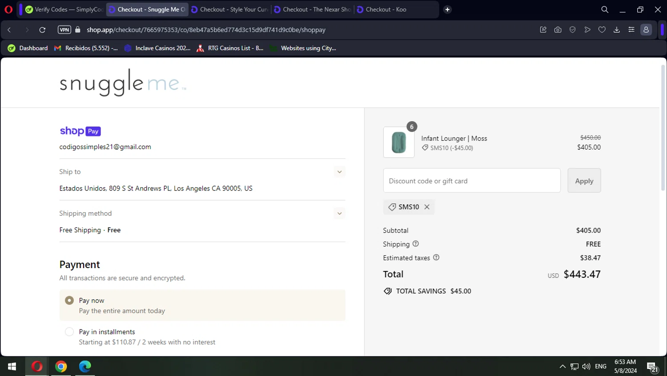This screenshot has width=667, height=376.
Task: Select the Pay now radio option
Action: point(69,301)
